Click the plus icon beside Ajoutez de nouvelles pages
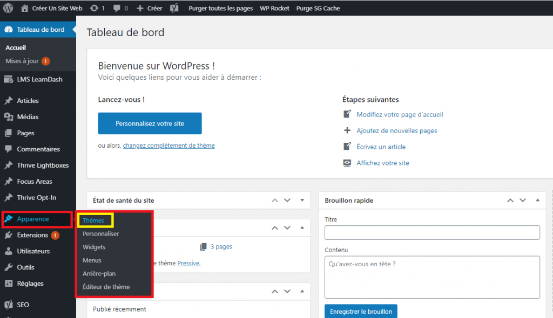This screenshot has height=318, width=553. coord(347,130)
